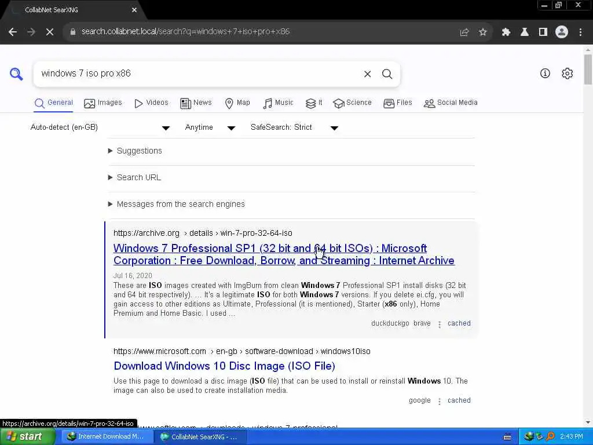
Task: Share this page icon in address bar
Action: [x=464, y=32]
